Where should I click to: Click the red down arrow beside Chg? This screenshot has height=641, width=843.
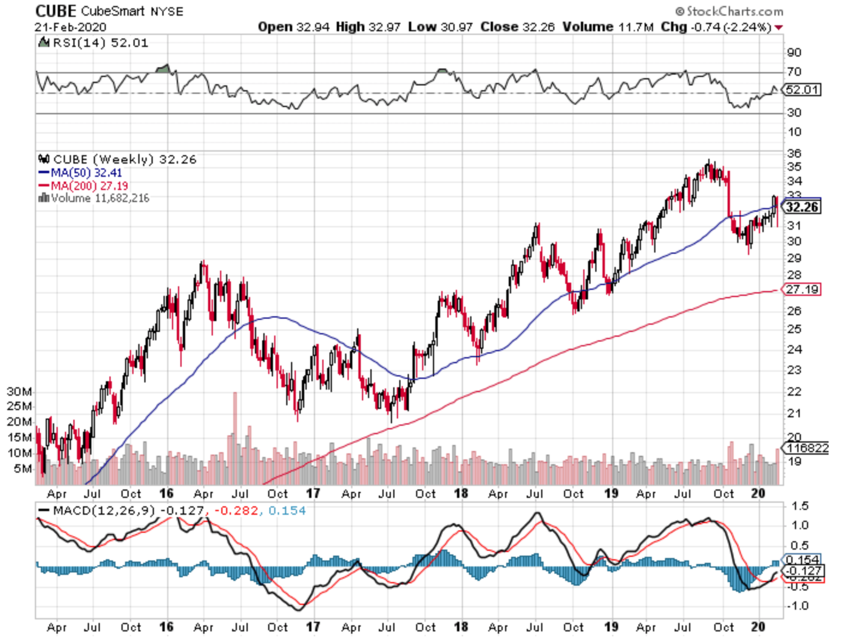tap(779, 28)
